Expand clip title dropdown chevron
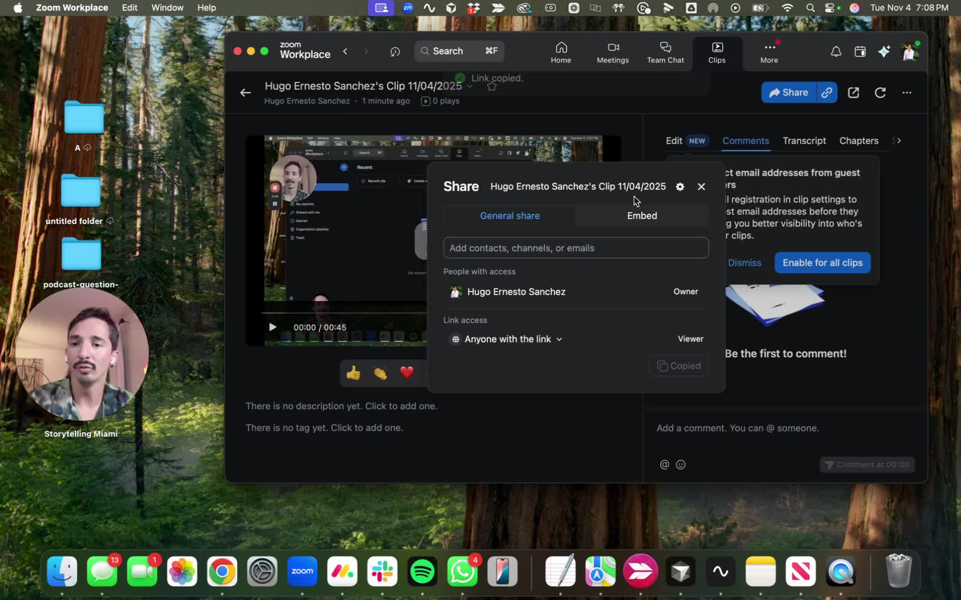The width and height of the screenshot is (961, 600). pos(470,86)
